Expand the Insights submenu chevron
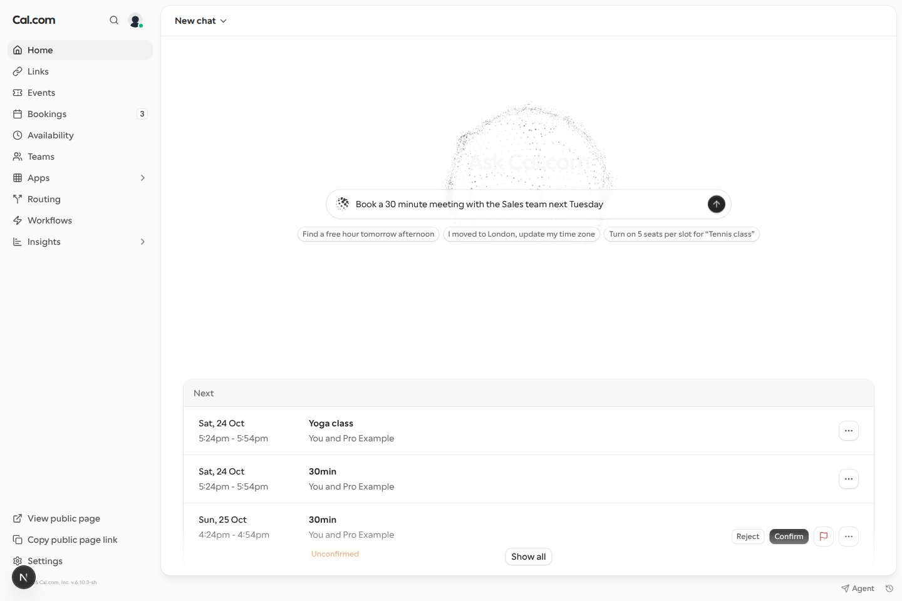The height and width of the screenshot is (601, 902). click(x=143, y=242)
